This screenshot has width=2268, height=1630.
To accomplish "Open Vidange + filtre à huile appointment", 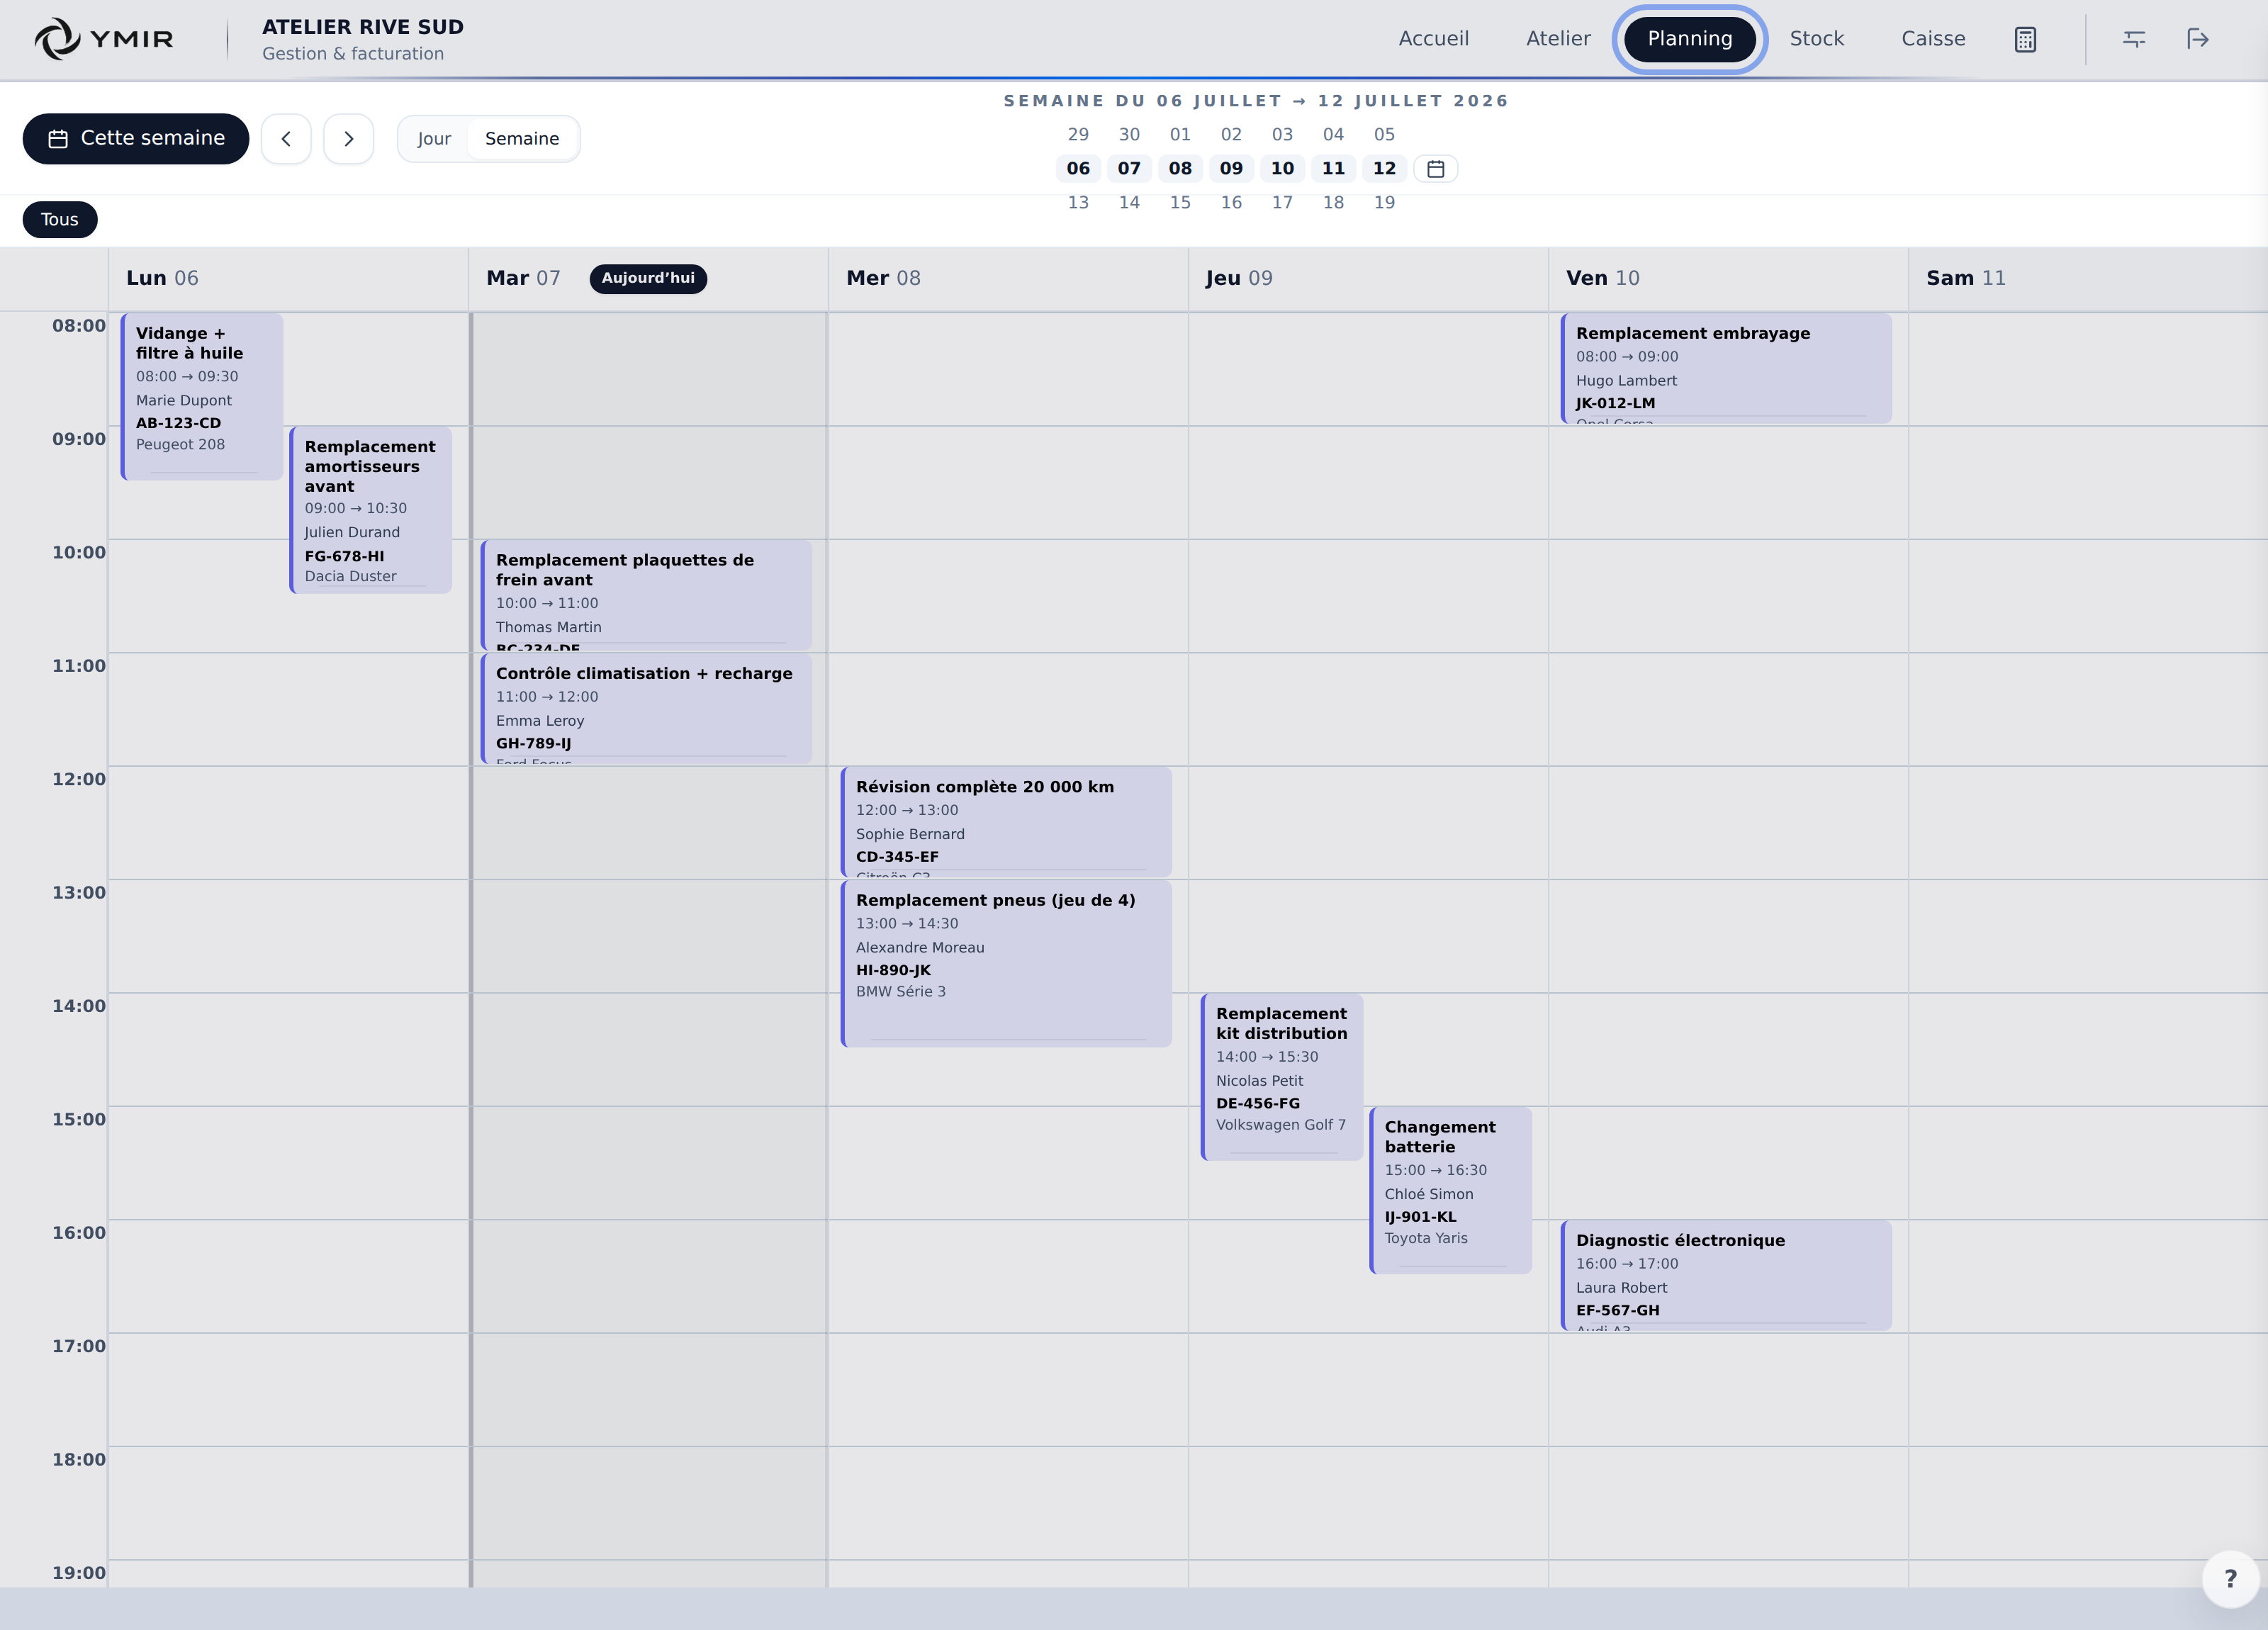I will pyautogui.click(x=202, y=397).
